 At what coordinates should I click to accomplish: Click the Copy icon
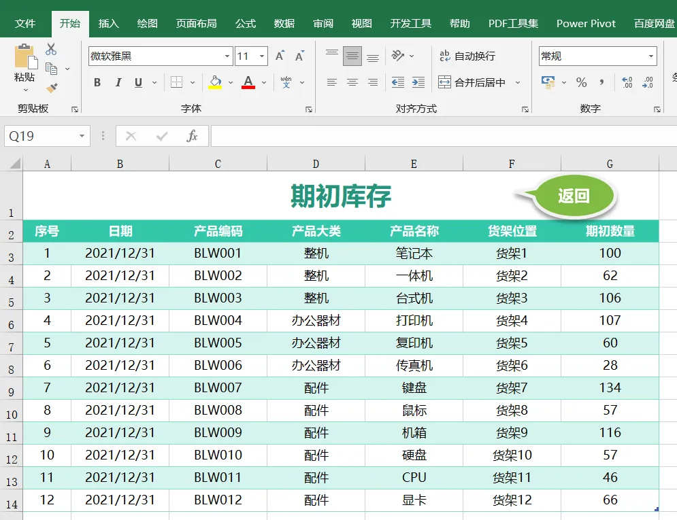51,69
